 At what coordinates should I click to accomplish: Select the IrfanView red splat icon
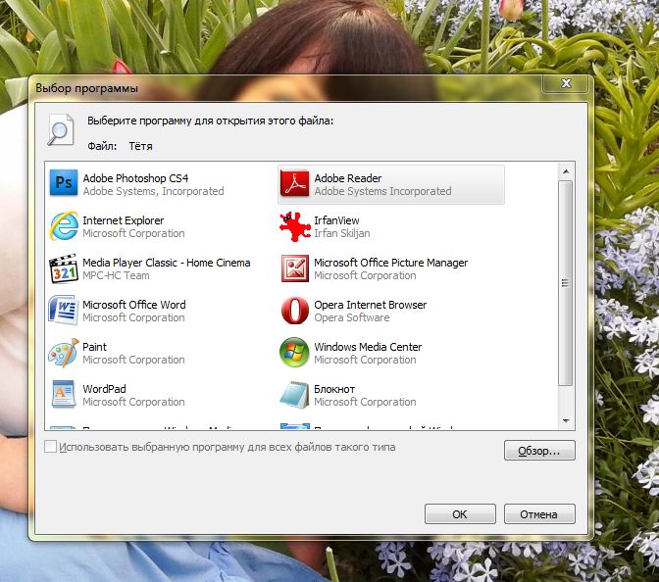tap(295, 226)
